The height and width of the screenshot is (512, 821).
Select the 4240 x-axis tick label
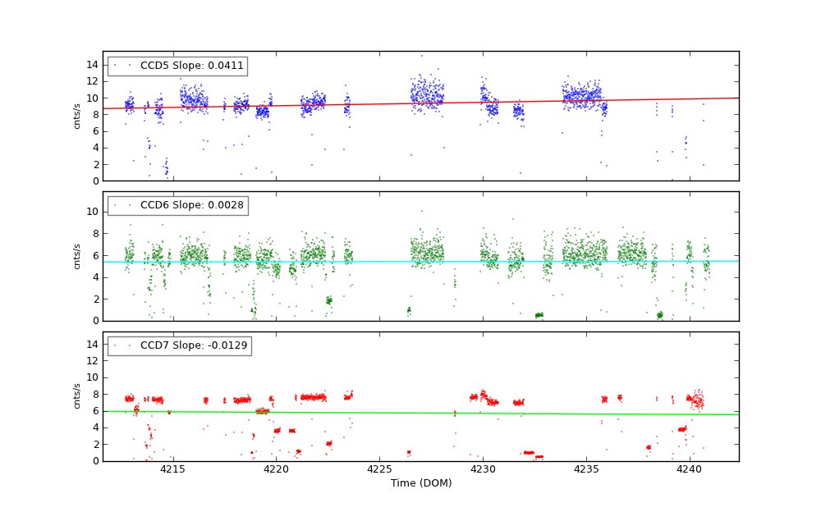pyautogui.click(x=690, y=470)
